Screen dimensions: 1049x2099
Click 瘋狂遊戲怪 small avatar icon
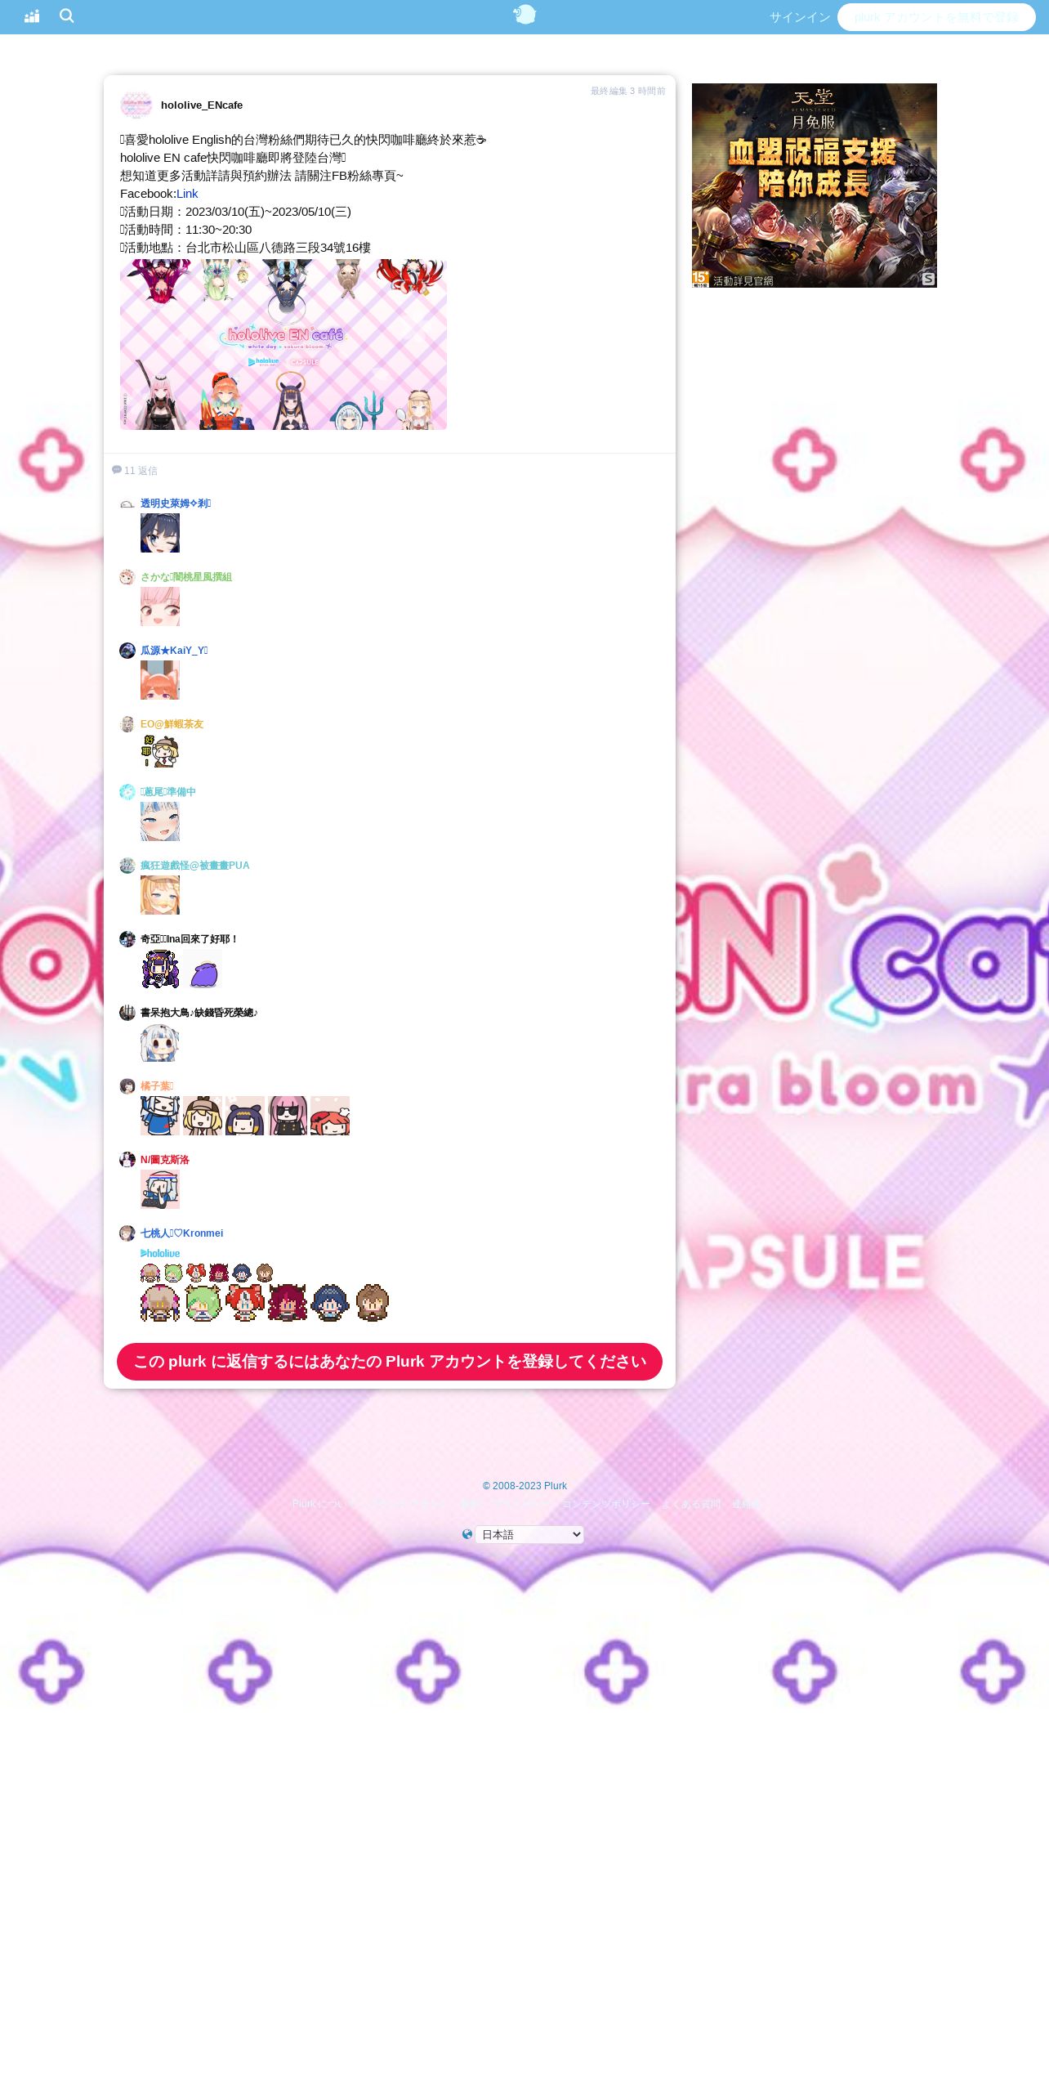(x=127, y=866)
